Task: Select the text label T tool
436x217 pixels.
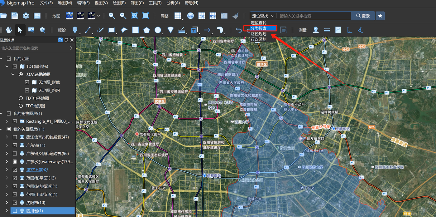Action: pos(194,30)
